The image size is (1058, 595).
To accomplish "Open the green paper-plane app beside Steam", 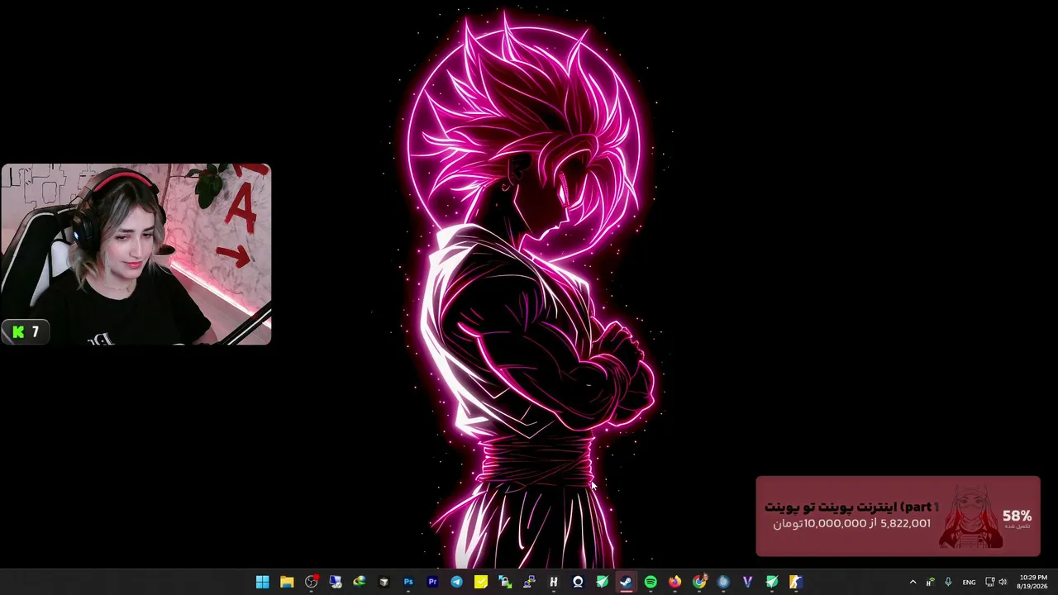I will click(x=603, y=582).
